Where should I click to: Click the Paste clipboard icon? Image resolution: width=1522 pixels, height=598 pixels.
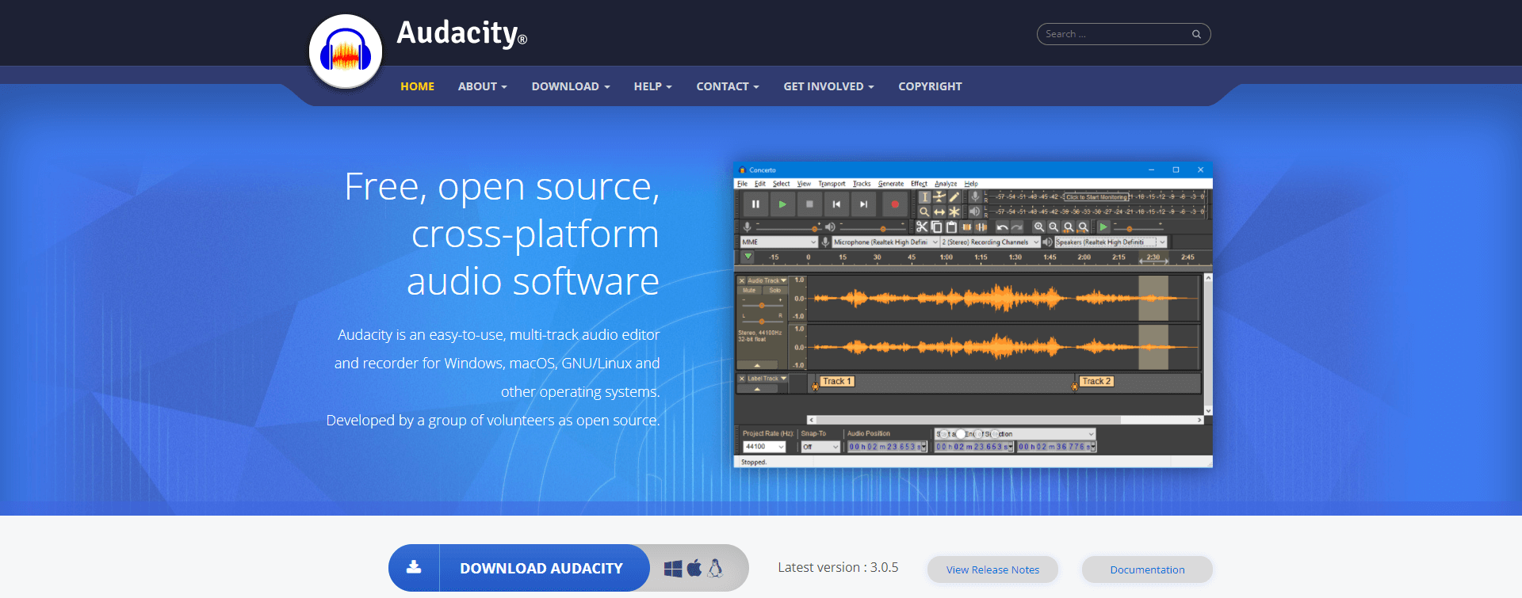pyautogui.click(x=951, y=227)
